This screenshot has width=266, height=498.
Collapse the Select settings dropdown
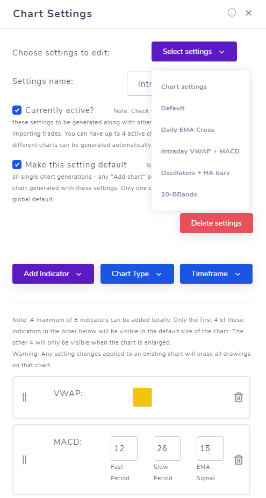click(194, 52)
